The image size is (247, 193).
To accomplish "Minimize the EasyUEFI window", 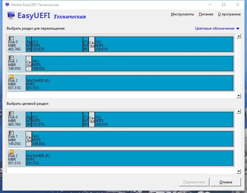I will point(210,5).
